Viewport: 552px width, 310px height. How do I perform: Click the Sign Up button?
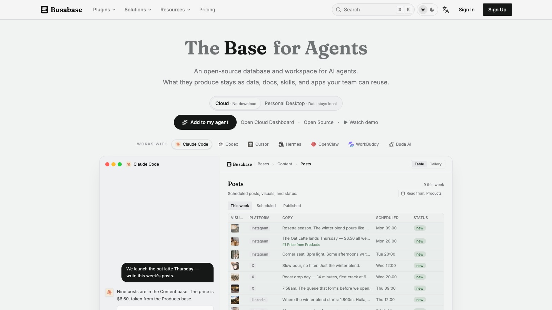coord(497,10)
